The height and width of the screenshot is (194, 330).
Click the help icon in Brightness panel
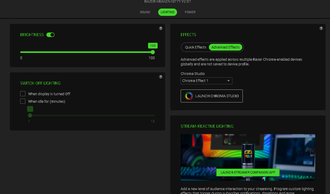tap(161, 28)
